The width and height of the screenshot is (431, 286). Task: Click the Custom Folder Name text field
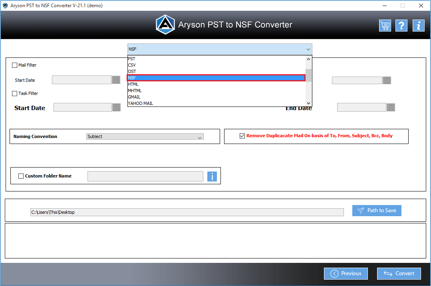pyautogui.click(x=145, y=176)
